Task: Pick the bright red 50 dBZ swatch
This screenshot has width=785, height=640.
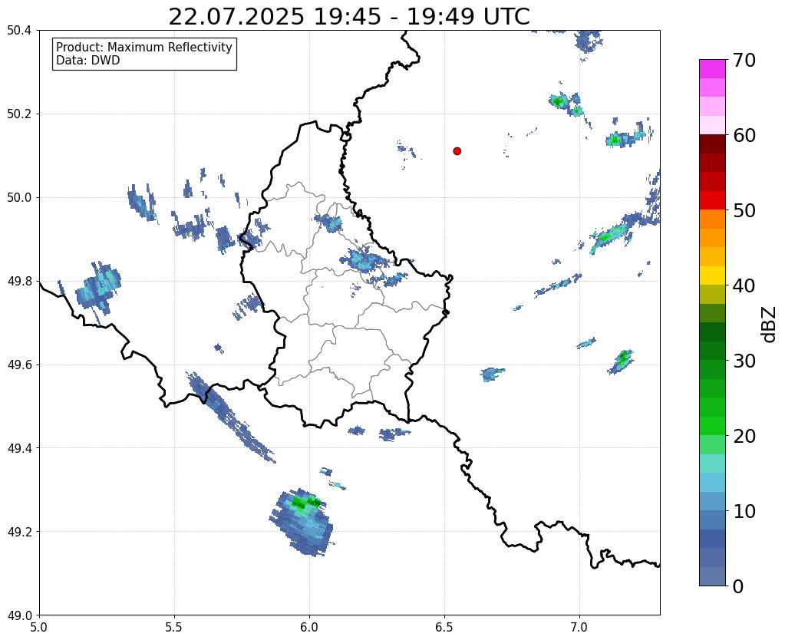Action: 712,200
